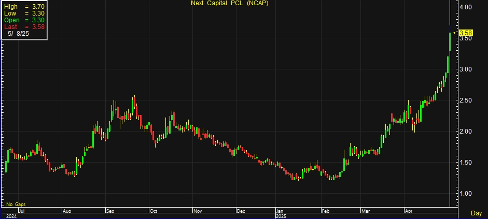Image resolution: width=488 pixels, height=219 pixels.
Task: Click the Sep label on time axis
Action: (110, 211)
